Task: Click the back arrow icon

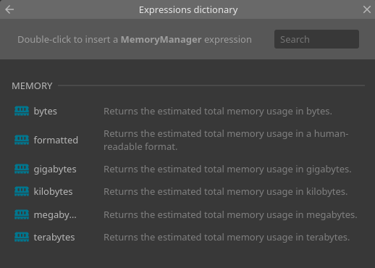Action: coord(9,9)
